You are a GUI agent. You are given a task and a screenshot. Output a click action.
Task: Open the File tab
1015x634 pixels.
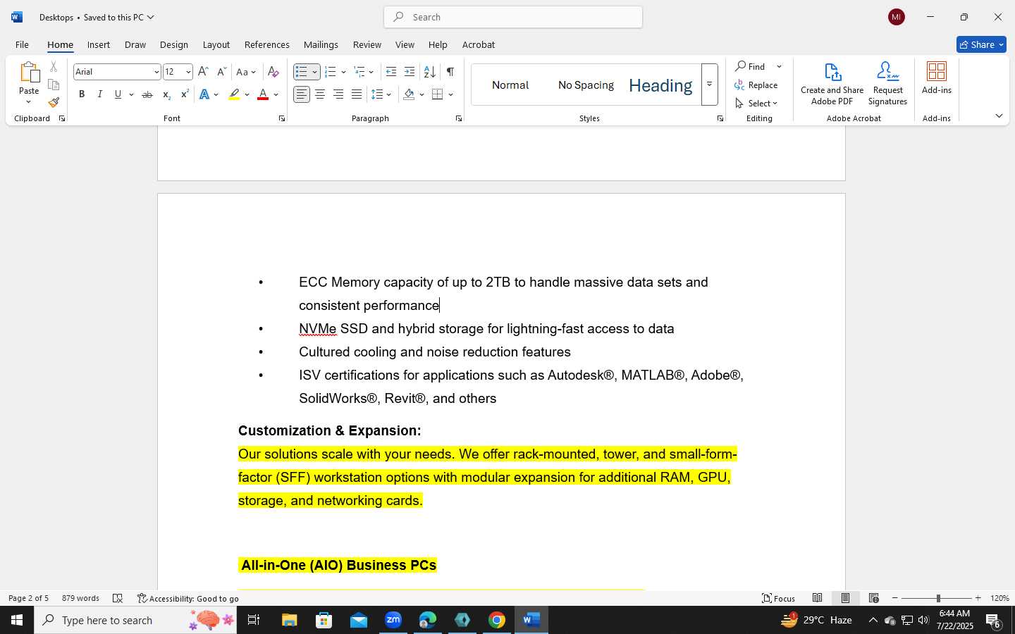tap(22, 44)
